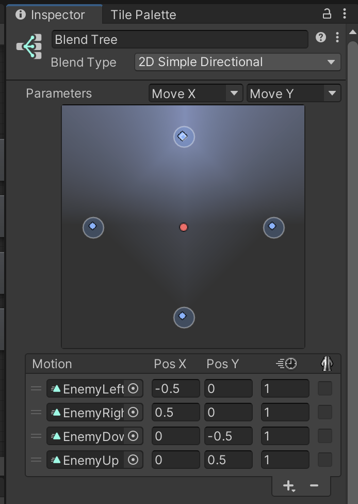358x504 pixels.
Task: Expand the Move X parameter dropdown
Action: (x=196, y=93)
